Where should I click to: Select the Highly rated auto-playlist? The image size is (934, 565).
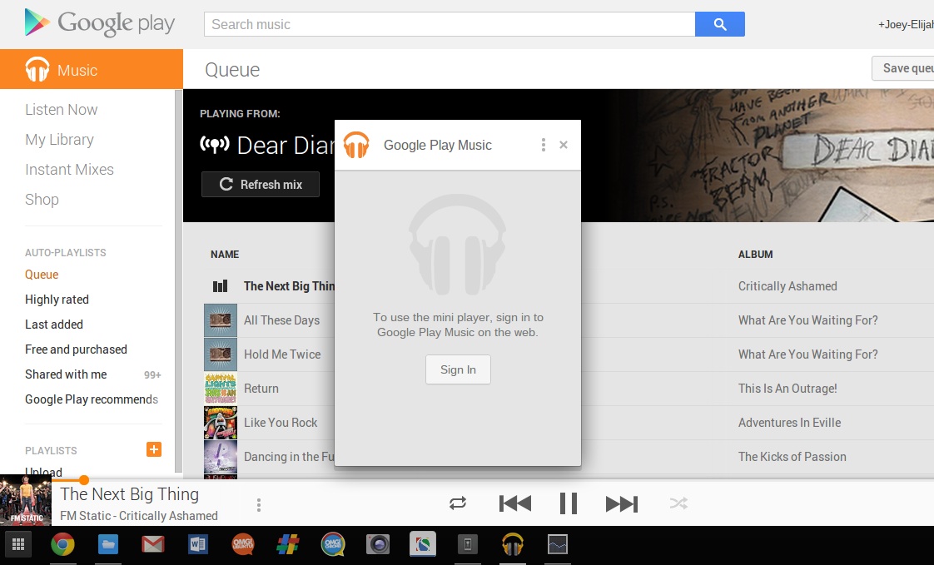coord(57,300)
